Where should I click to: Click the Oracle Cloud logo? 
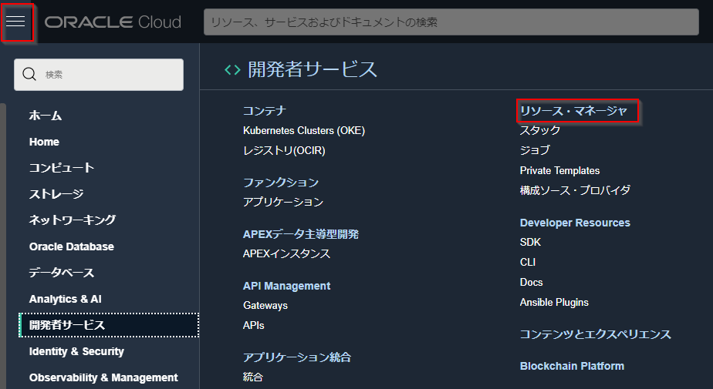tap(113, 22)
